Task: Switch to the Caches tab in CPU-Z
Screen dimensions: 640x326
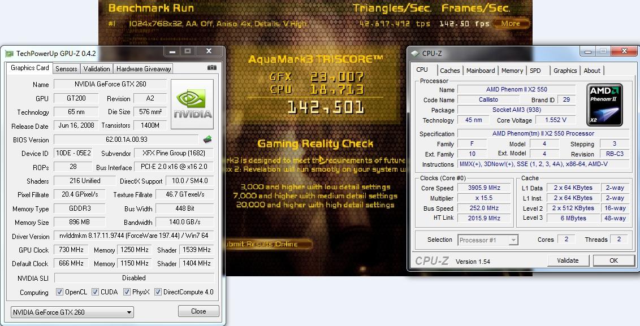Action: [x=450, y=71]
